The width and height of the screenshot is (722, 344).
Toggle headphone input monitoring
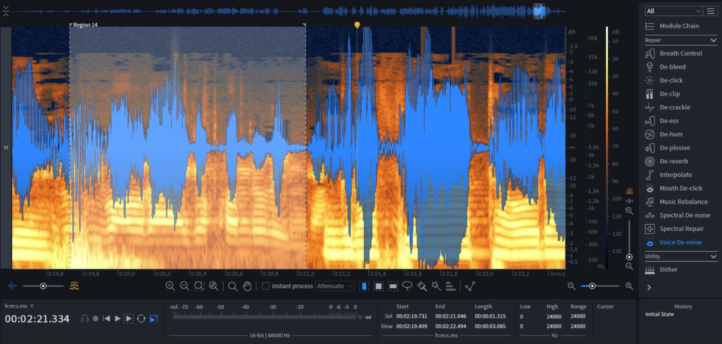click(x=84, y=318)
